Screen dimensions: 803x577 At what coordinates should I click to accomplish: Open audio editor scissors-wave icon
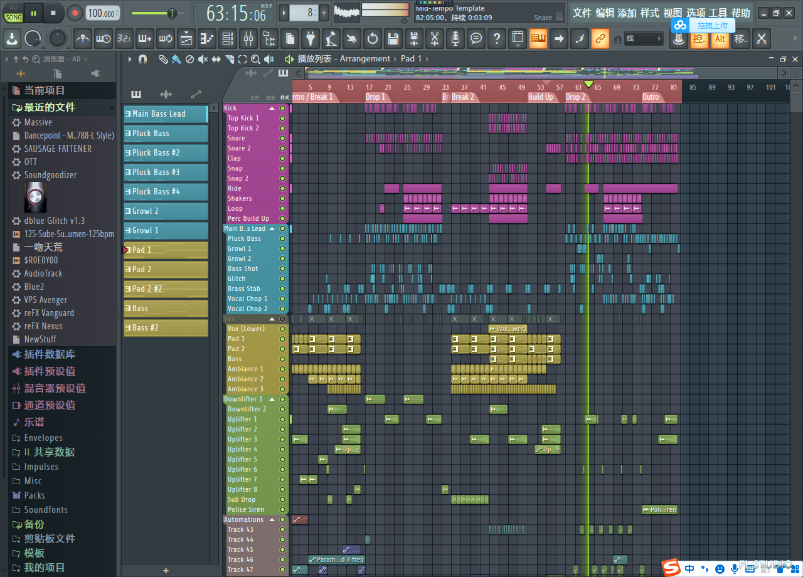pyautogui.click(x=435, y=39)
